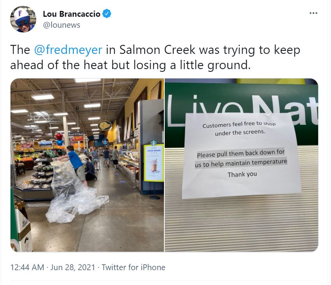Click the Starbucks drink sign in the store photo
Screen dimensions: 331x285
coord(154,162)
